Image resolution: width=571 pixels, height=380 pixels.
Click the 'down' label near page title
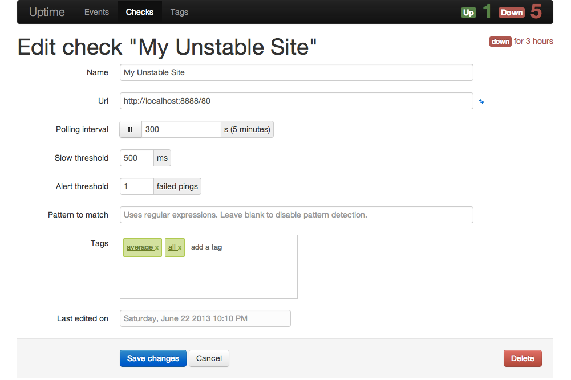coord(500,42)
